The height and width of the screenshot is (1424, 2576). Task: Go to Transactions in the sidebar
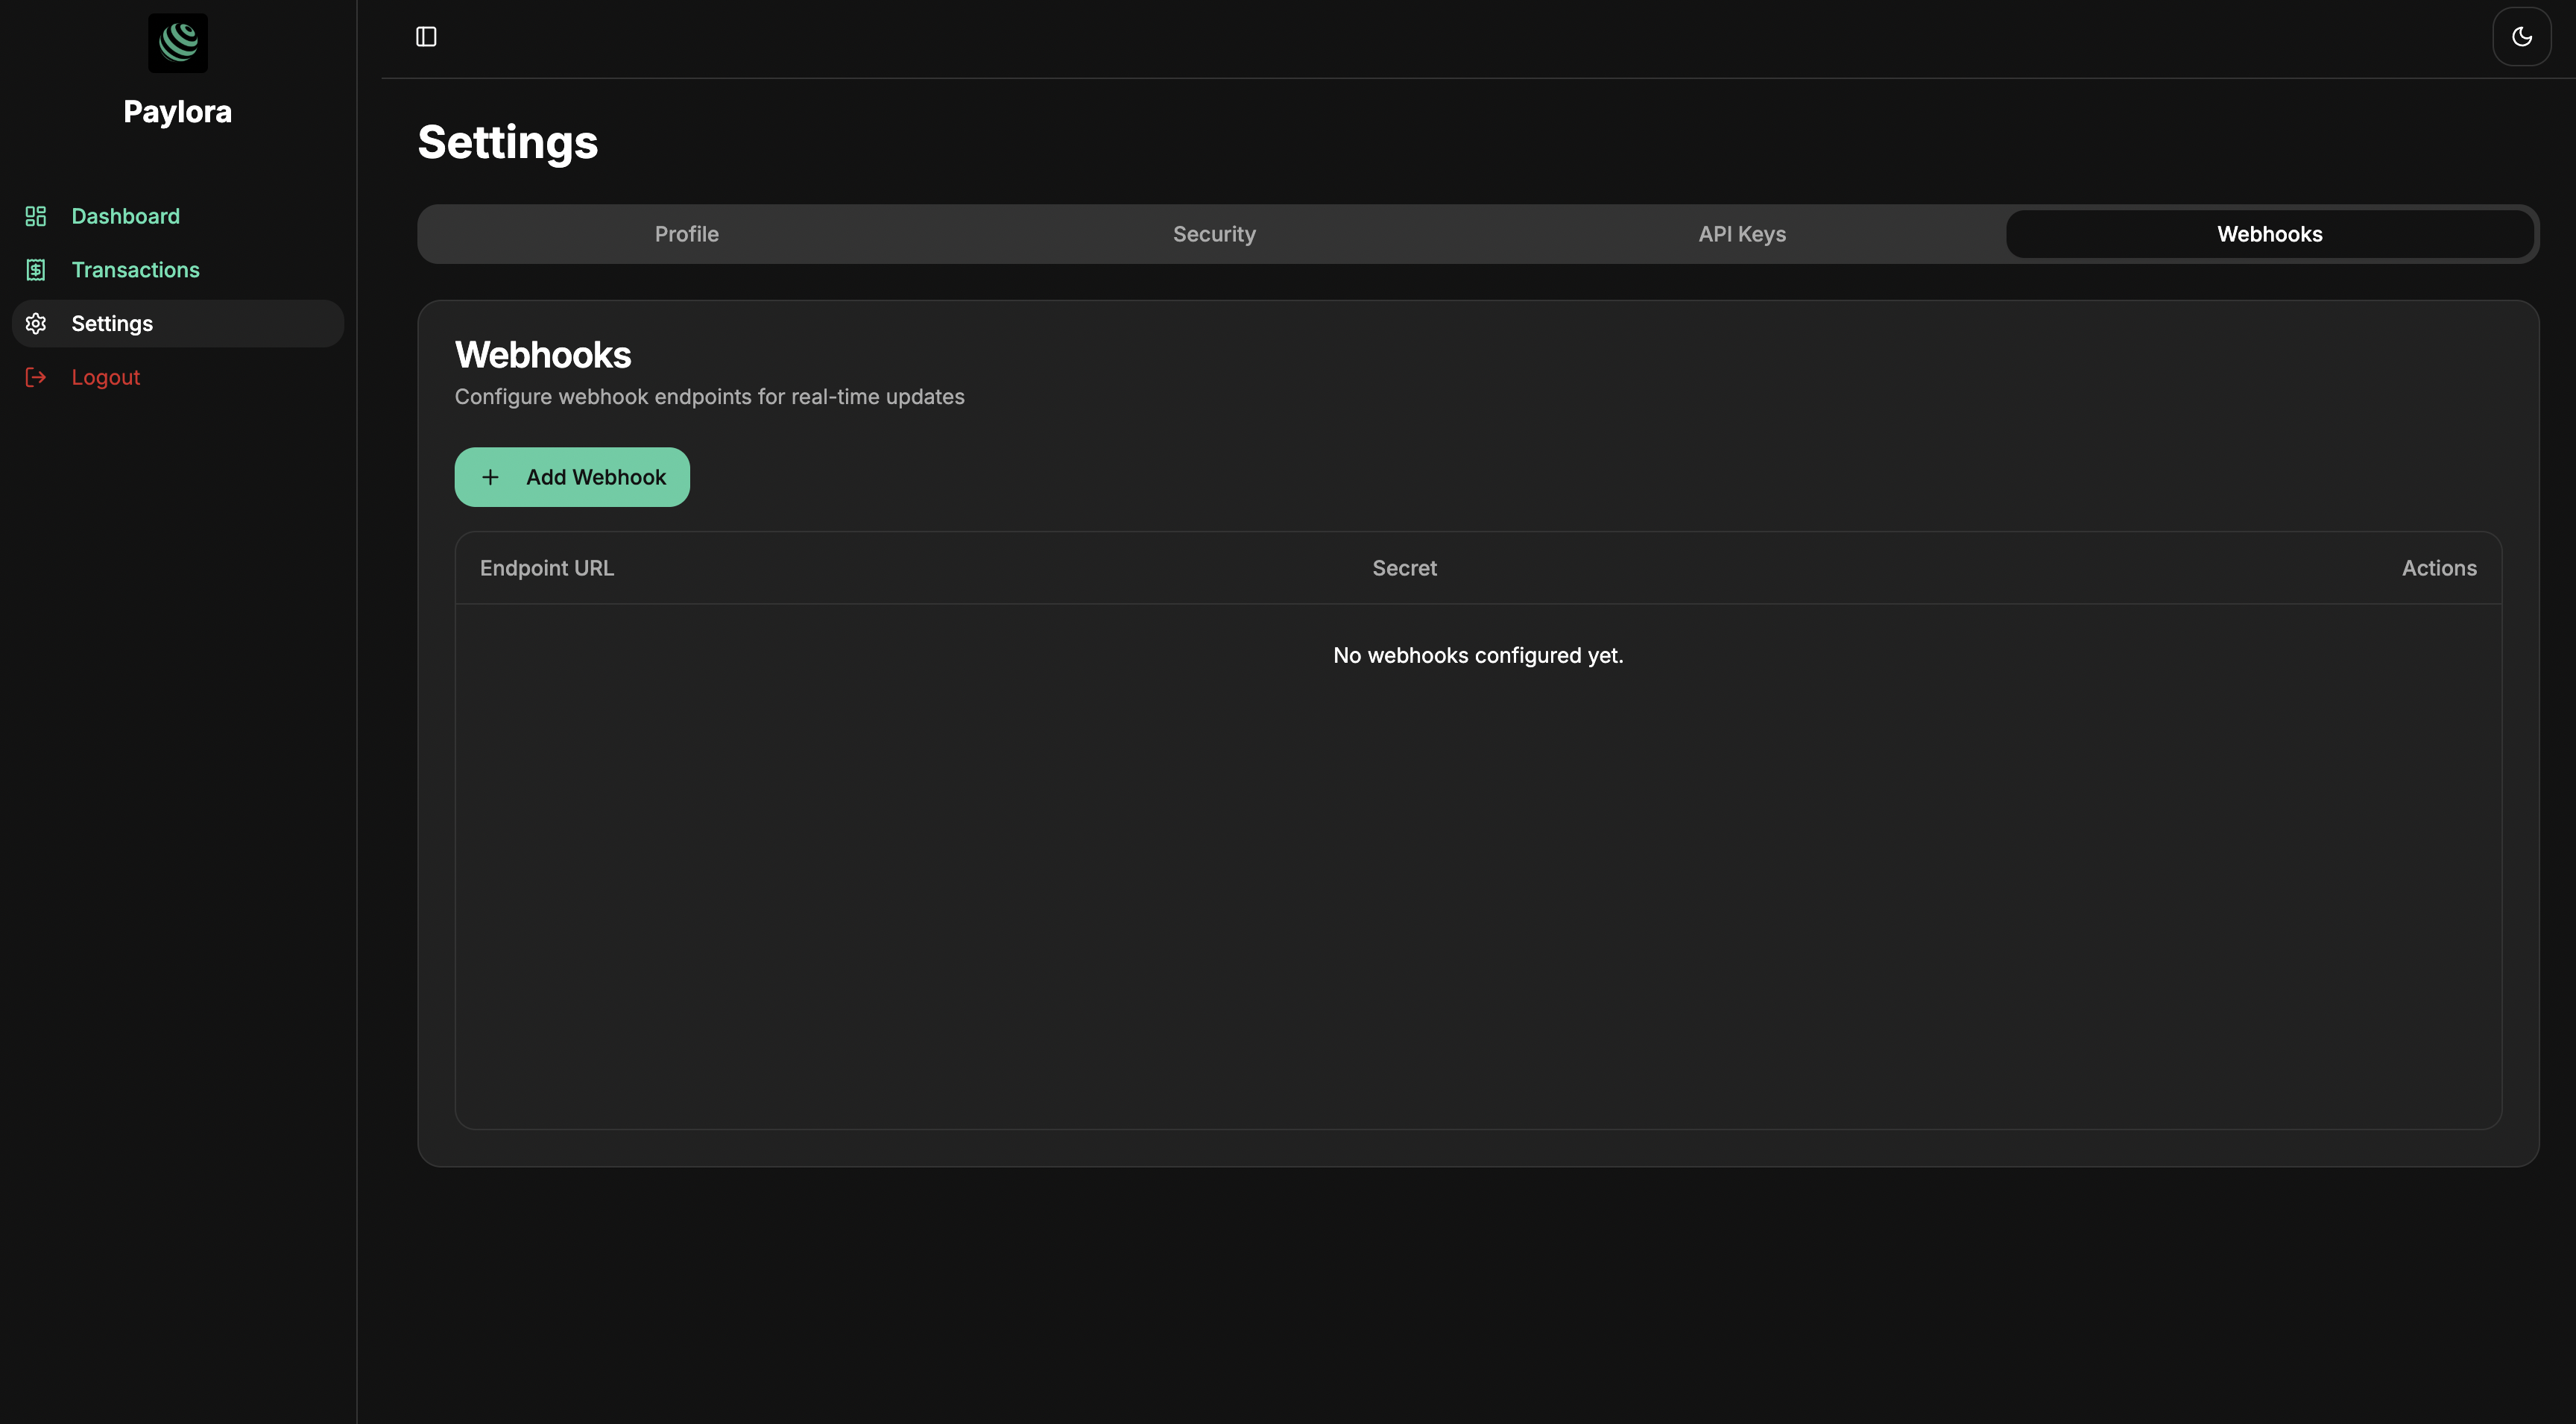click(135, 269)
